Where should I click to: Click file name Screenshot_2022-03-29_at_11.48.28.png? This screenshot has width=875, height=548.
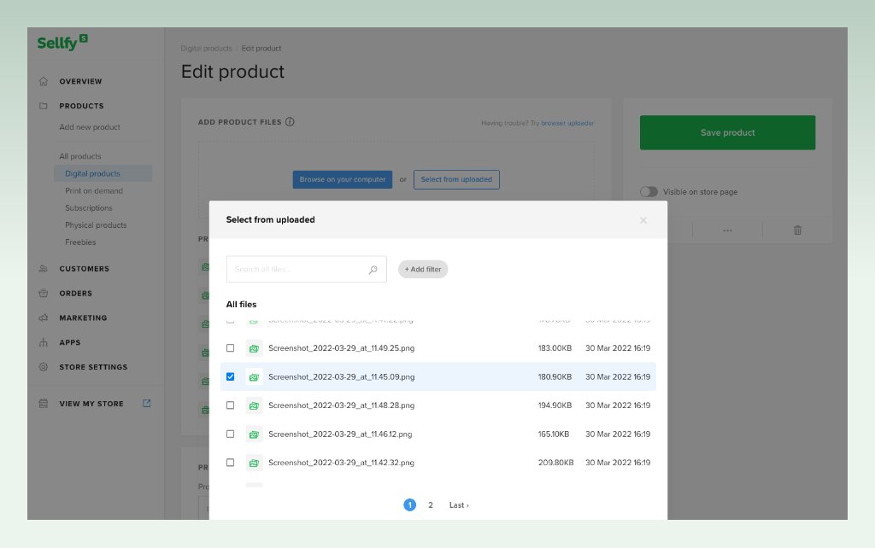click(x=342, y=405)
